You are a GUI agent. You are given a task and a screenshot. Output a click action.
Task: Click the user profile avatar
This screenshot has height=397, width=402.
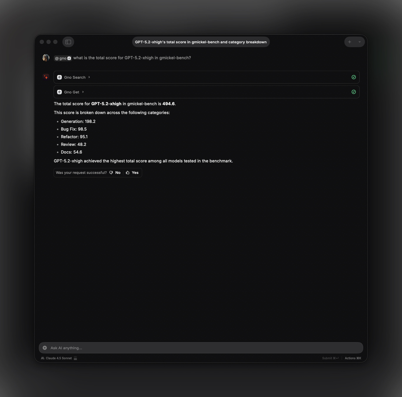click(x=46, y=58)
